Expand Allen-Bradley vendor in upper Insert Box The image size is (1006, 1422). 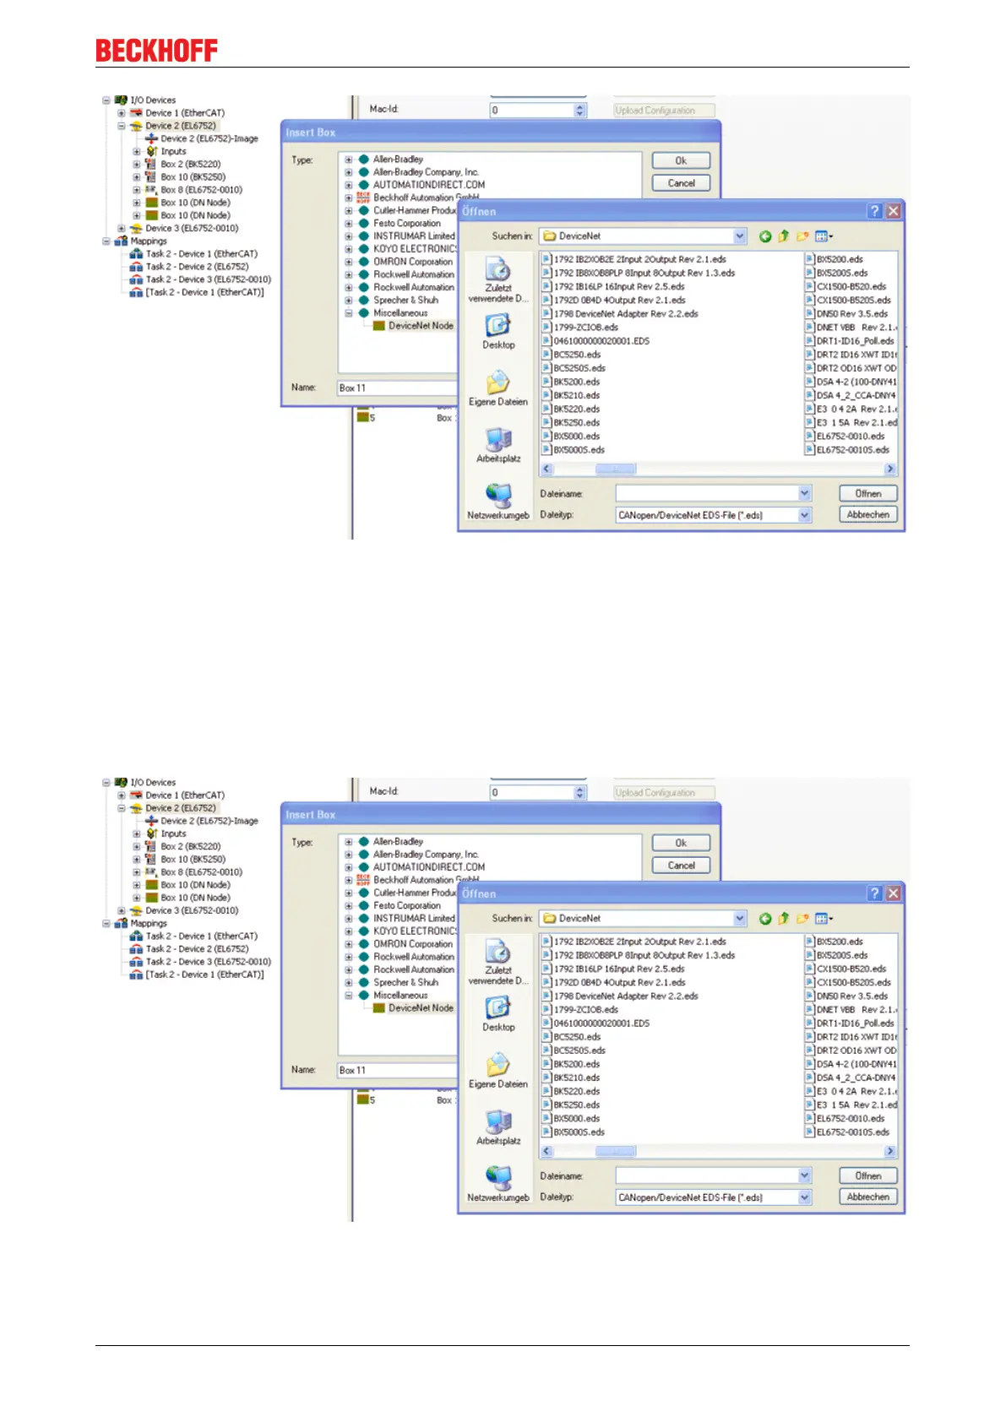pos(348,159)
